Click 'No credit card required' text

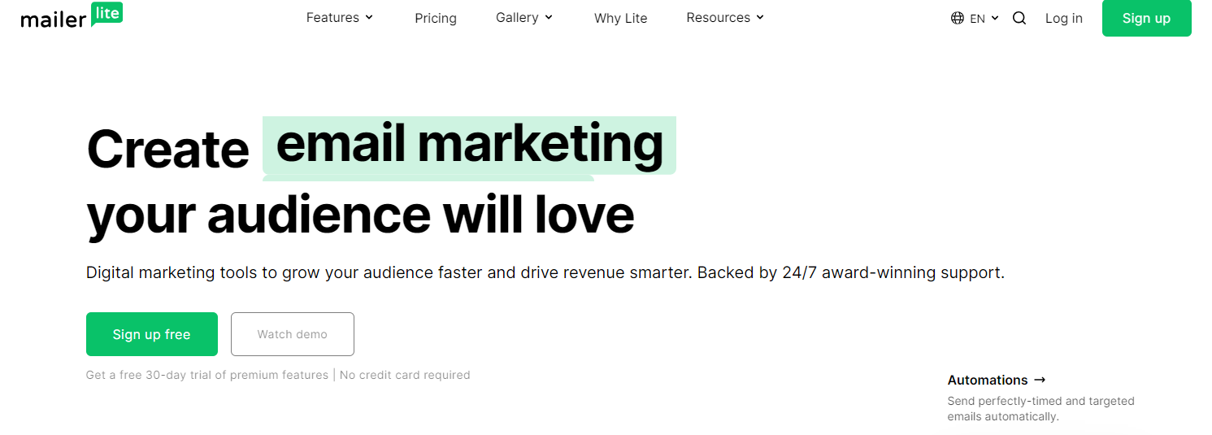[x=405, y=375]
